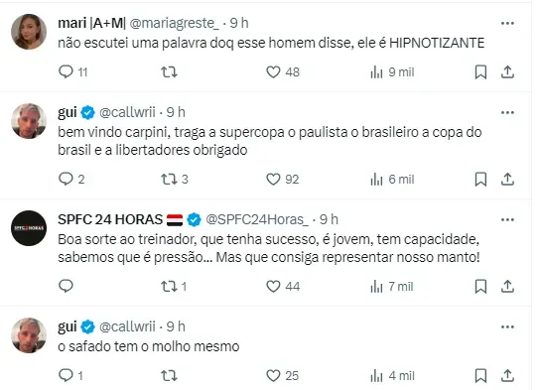Viewport: 539px width, 390px height.
Task: Like gui's tweet with 92 likes
Action: point(283,179)
